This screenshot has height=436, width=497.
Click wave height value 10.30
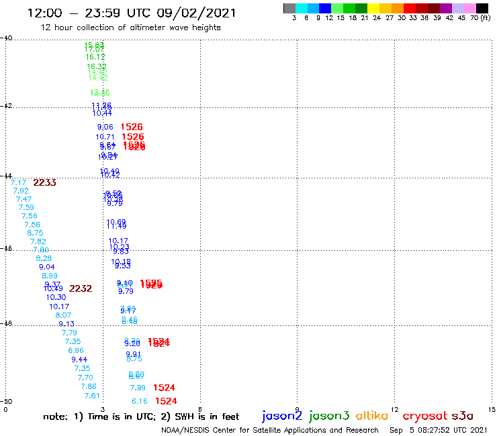coord(56,298)
